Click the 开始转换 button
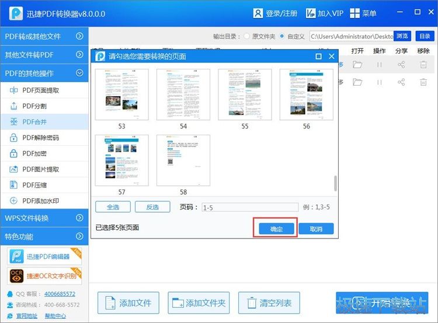Image resolution: width=438 pixels, height=323 pixels. (382, 303)
